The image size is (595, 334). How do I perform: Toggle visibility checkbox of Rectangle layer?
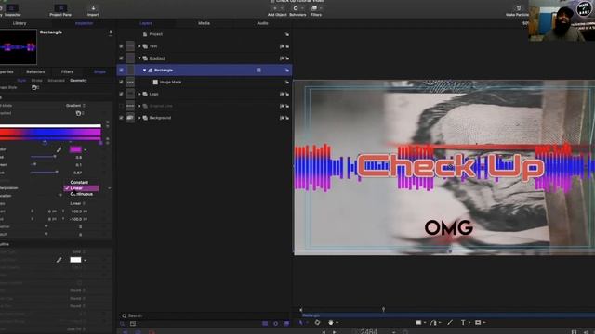(121, 71)
